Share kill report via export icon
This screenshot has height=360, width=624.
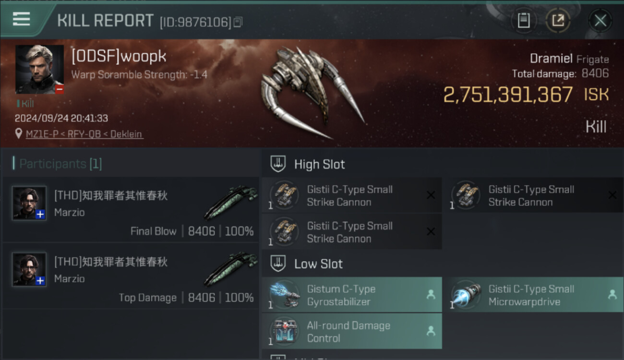(558, 21)
